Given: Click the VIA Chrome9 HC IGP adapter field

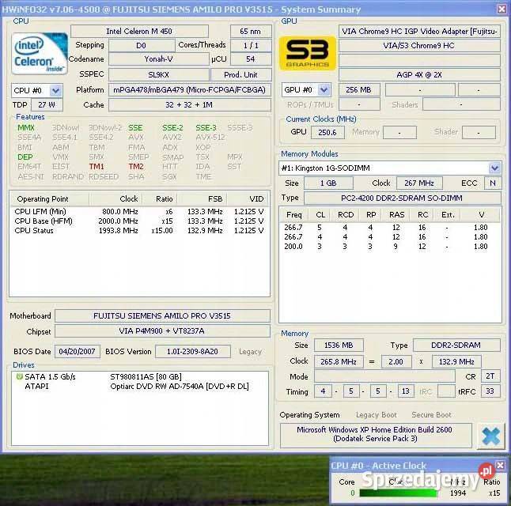Looking at the screenshot, I should (419, 32).
